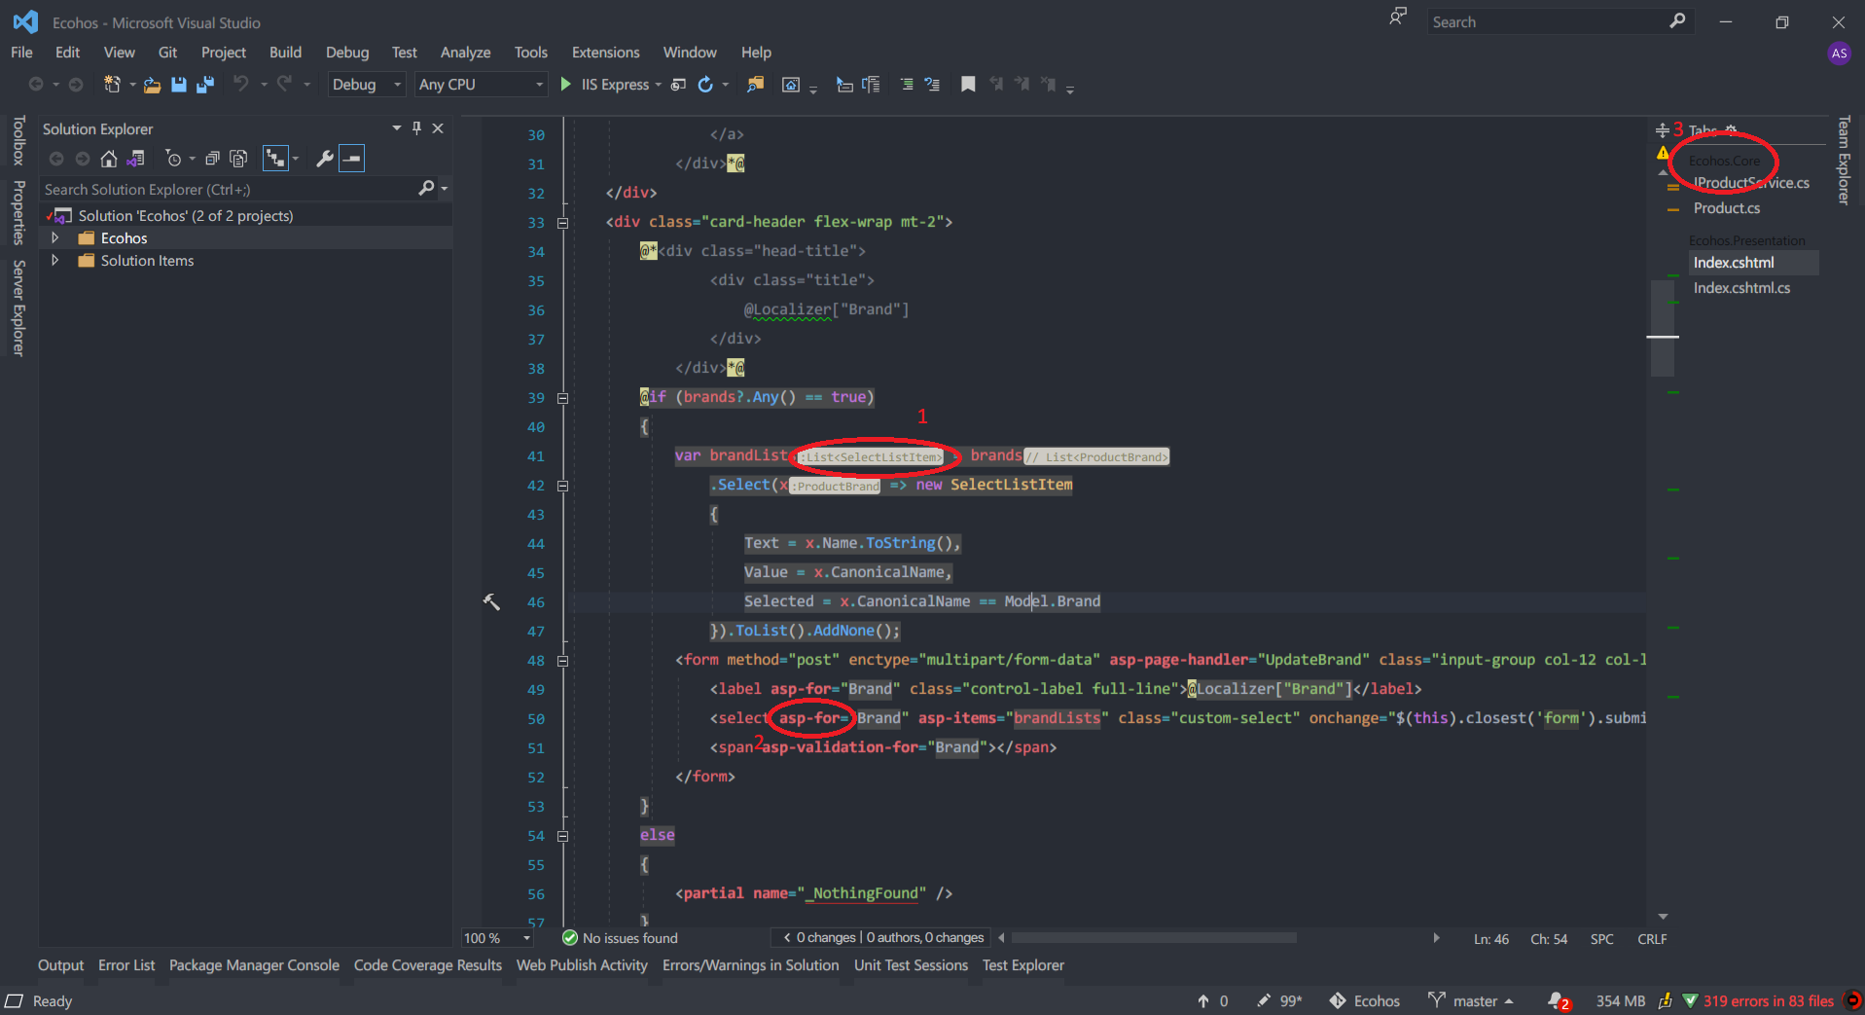Click Collapse All icon in Solution Explorer

point(212,159)
